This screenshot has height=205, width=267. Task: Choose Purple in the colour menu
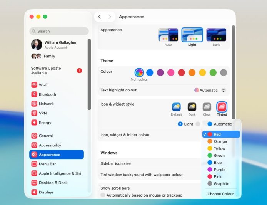(219, 170)
